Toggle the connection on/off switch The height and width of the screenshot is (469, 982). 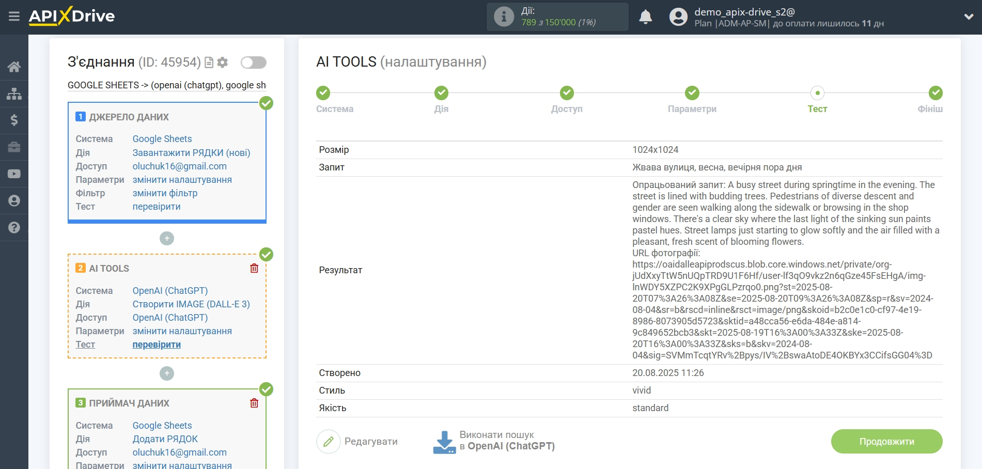tap(254, 62)
